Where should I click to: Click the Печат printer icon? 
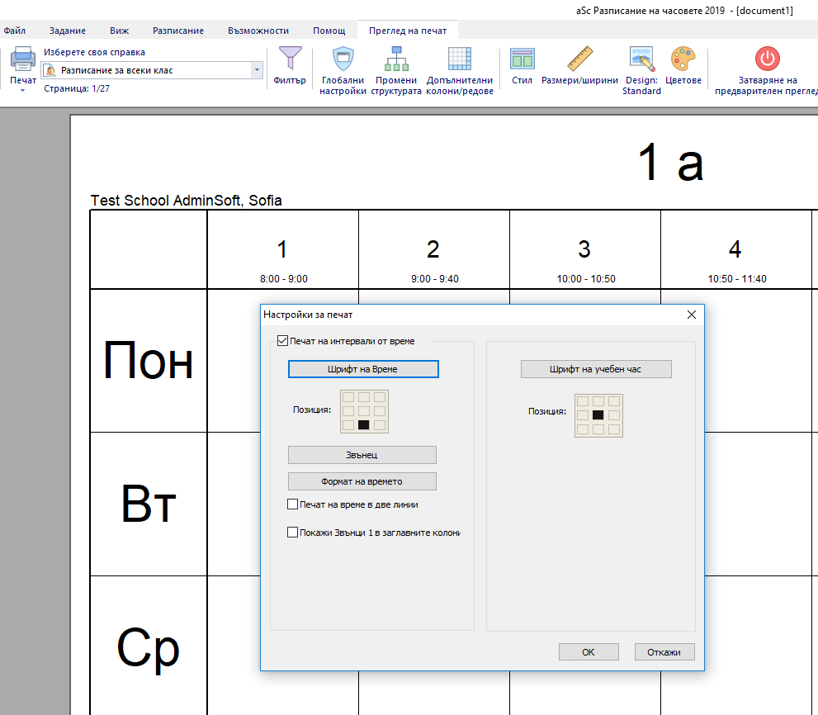tap(22, 60)
